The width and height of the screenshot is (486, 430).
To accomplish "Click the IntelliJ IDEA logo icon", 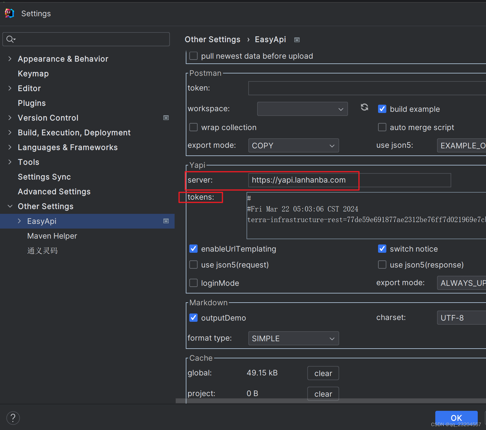I will coord(9,13).
